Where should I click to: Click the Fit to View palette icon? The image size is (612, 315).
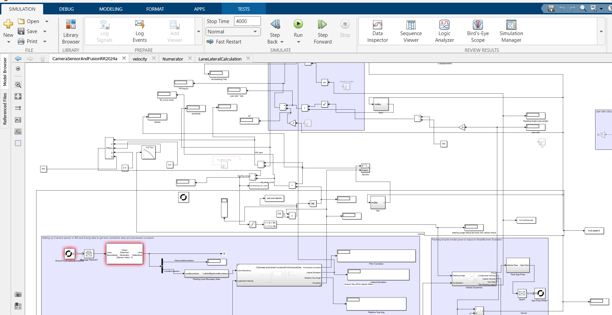click(18, 96)
